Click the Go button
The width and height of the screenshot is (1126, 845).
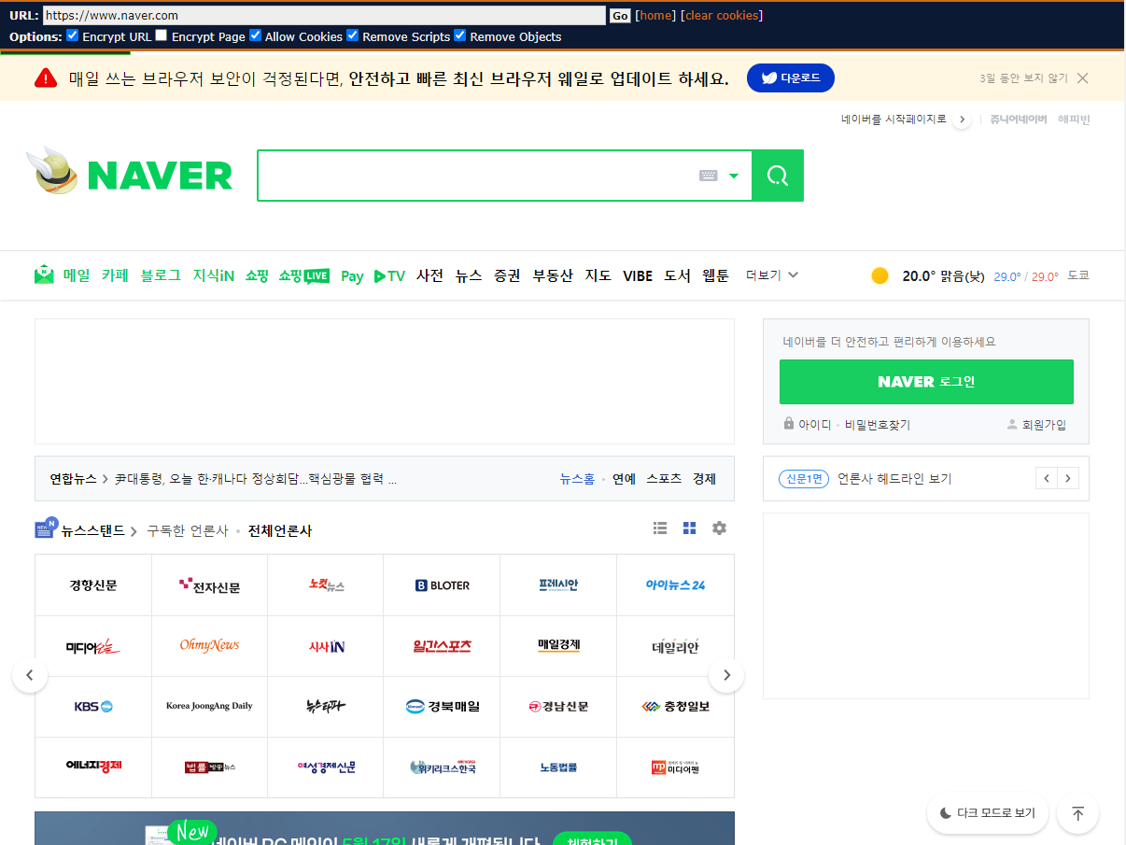tap(620, 15)
